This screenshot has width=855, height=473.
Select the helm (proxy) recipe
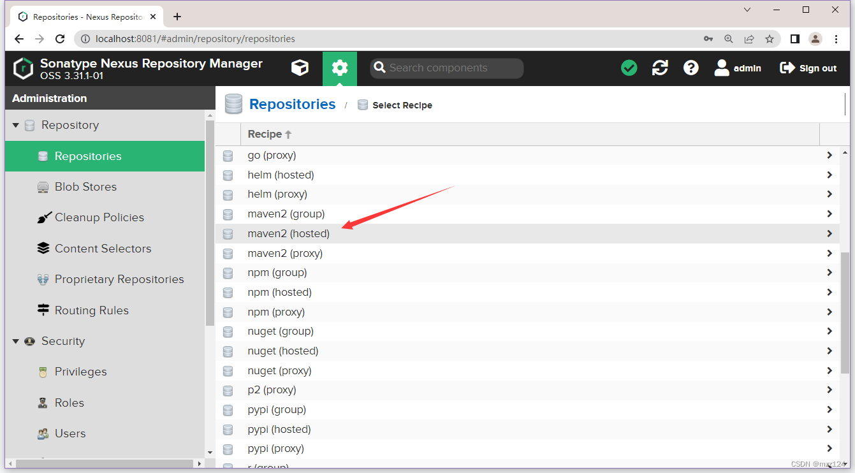point(528,194)
